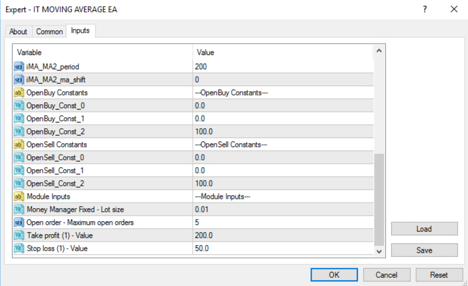
Task: Click the Load button
Action: pyautogui.click(x=424, y=229)
